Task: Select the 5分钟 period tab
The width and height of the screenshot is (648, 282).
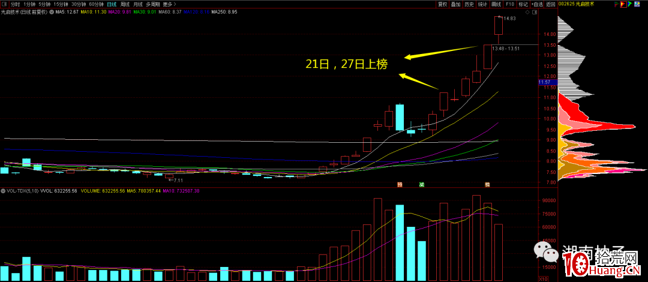Action: click(44, 4)
